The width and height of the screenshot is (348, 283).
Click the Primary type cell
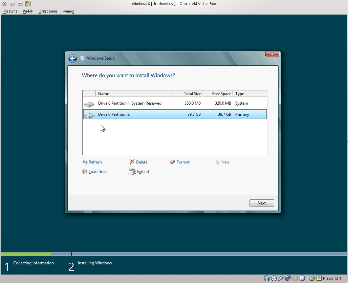point(242,114)
